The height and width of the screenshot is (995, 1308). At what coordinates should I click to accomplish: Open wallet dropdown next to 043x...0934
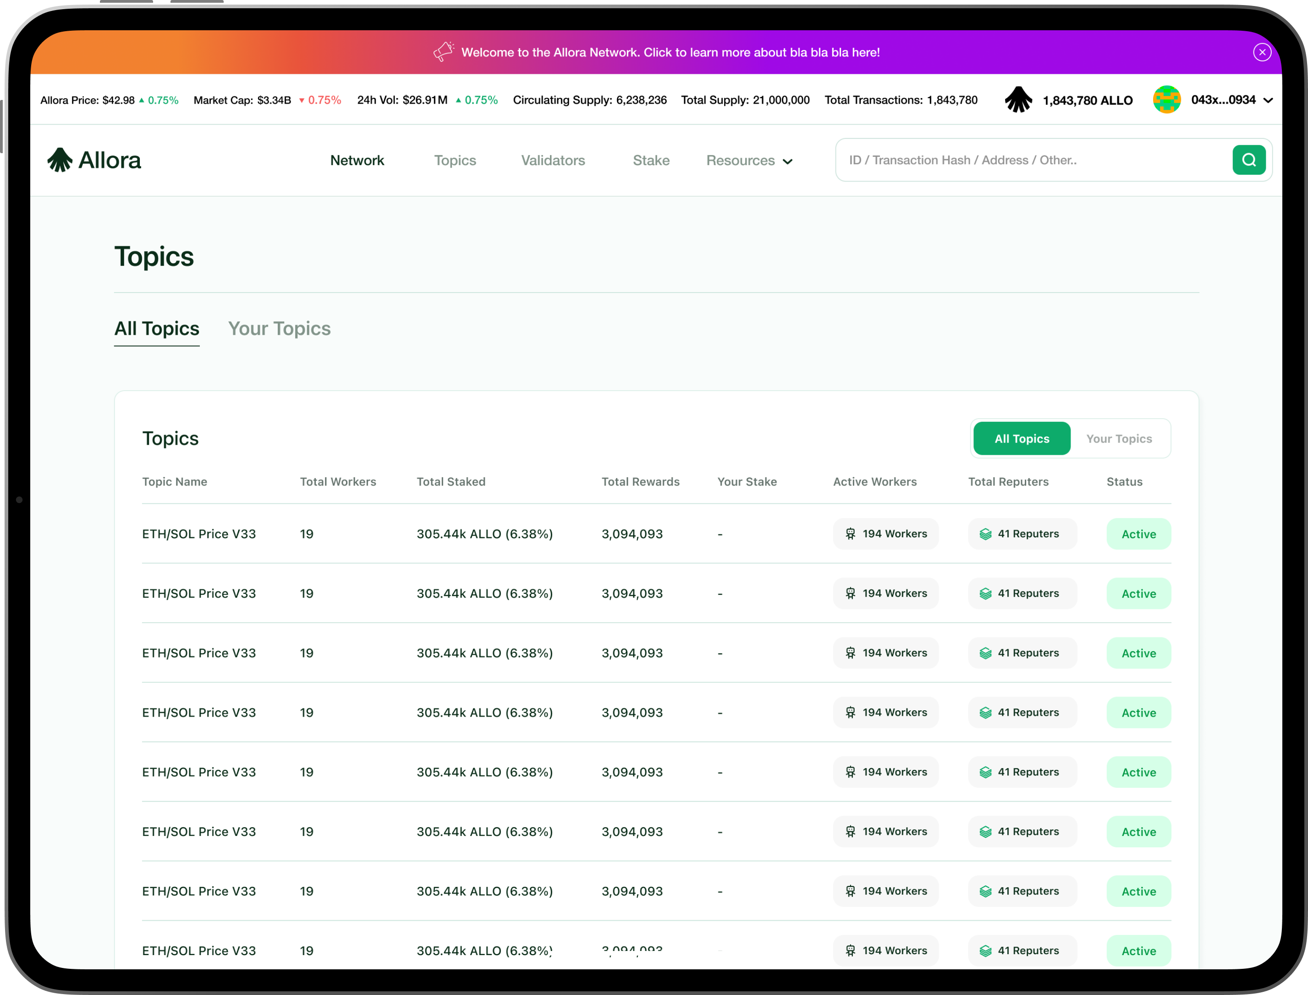coord(1268,100)
